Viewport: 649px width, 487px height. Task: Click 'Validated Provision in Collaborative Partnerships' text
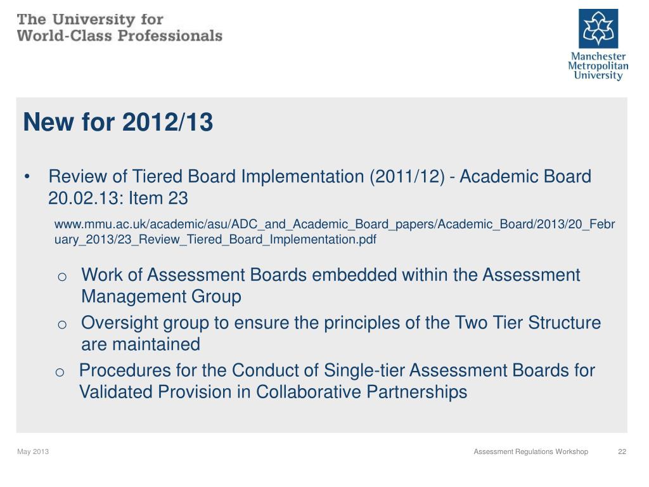click(x=273, y=392)
